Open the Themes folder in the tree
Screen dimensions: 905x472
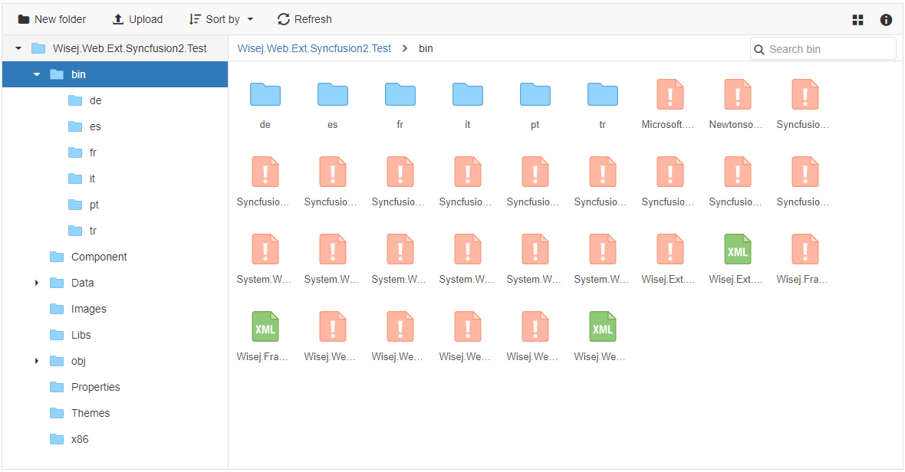(115, 413)
